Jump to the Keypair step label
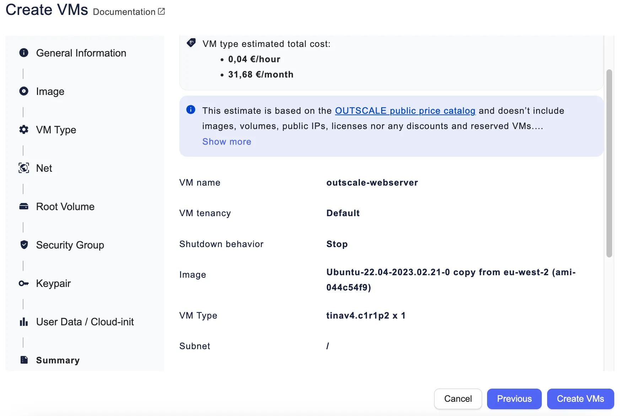This screenshot has width=621, height=416. (x=53, y=283)
